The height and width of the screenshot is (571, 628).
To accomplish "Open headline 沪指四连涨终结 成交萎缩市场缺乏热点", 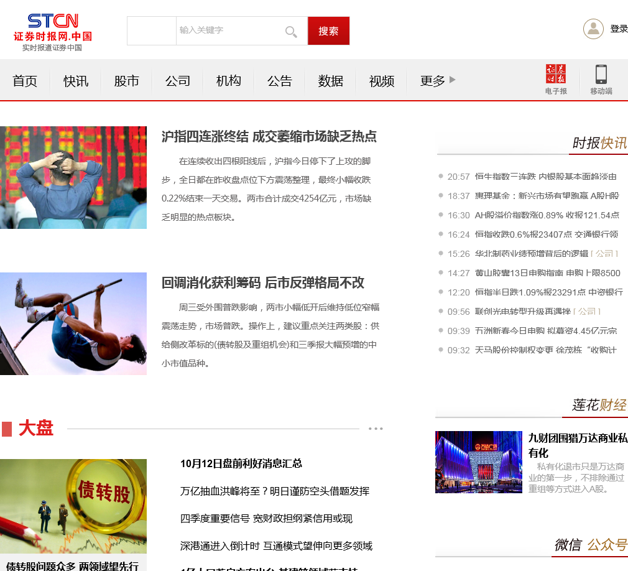I will [269, 137].
